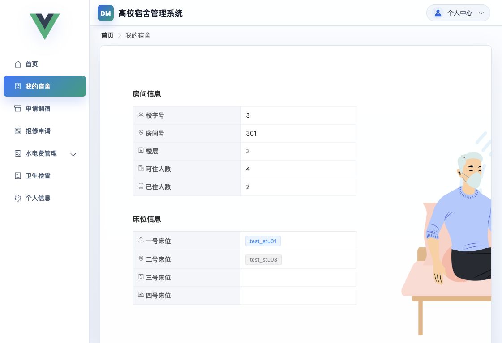Click the 楼层 label
This screenshot has width=502, height=343.
pyautogui.click(x=152, y=151)
